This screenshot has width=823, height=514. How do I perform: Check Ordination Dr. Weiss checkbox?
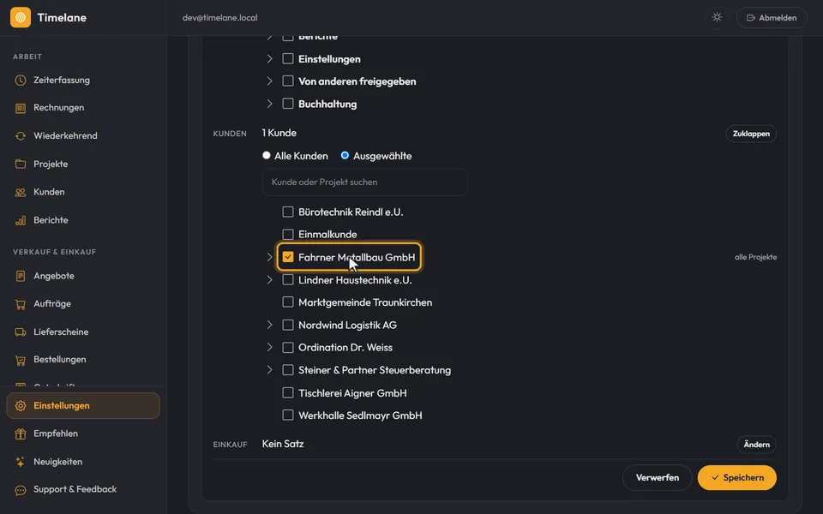(288, 347)
